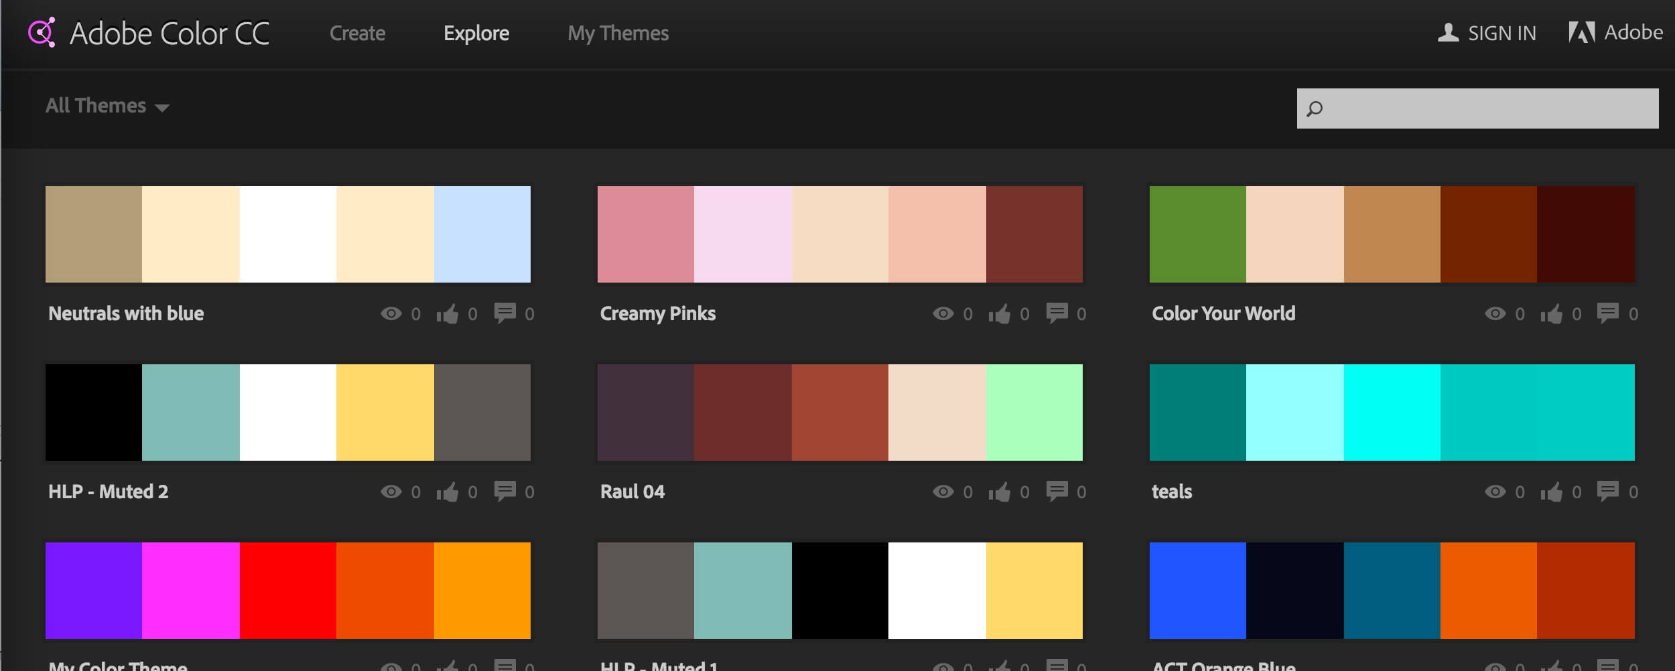Click the thumbs-up icon for Creamy Pinks
Screen dimensions: 1675x671
(999, 314)
